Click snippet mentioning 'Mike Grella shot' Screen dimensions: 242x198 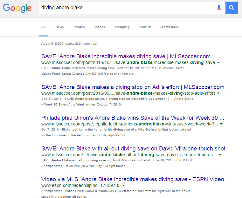[116, 132]
